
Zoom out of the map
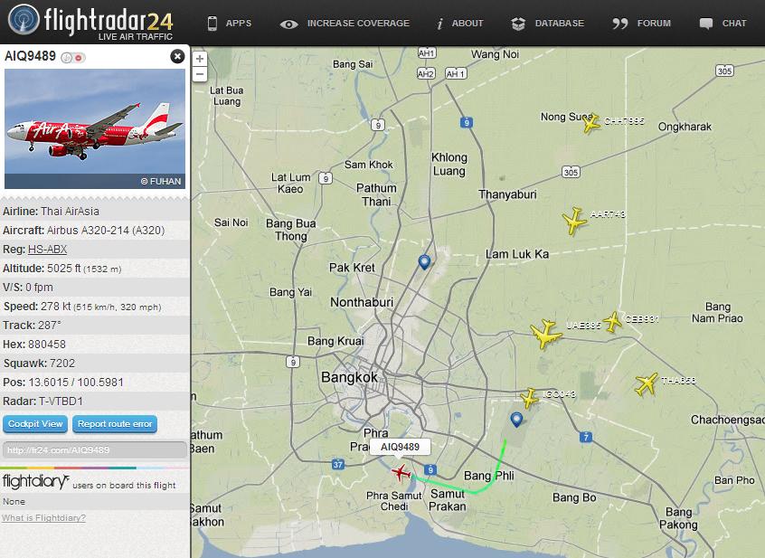(x=200, y=75)
